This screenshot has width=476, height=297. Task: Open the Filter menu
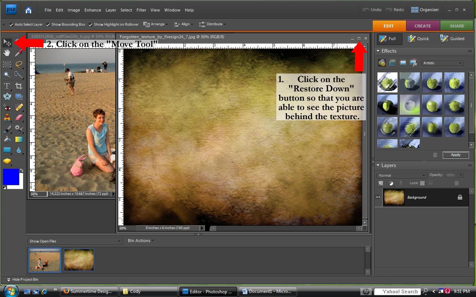141,10
